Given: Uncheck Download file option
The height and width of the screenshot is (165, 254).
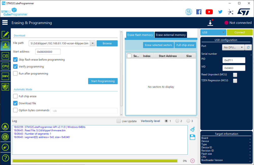Looking at the screenshot, I should coord(15,103).
